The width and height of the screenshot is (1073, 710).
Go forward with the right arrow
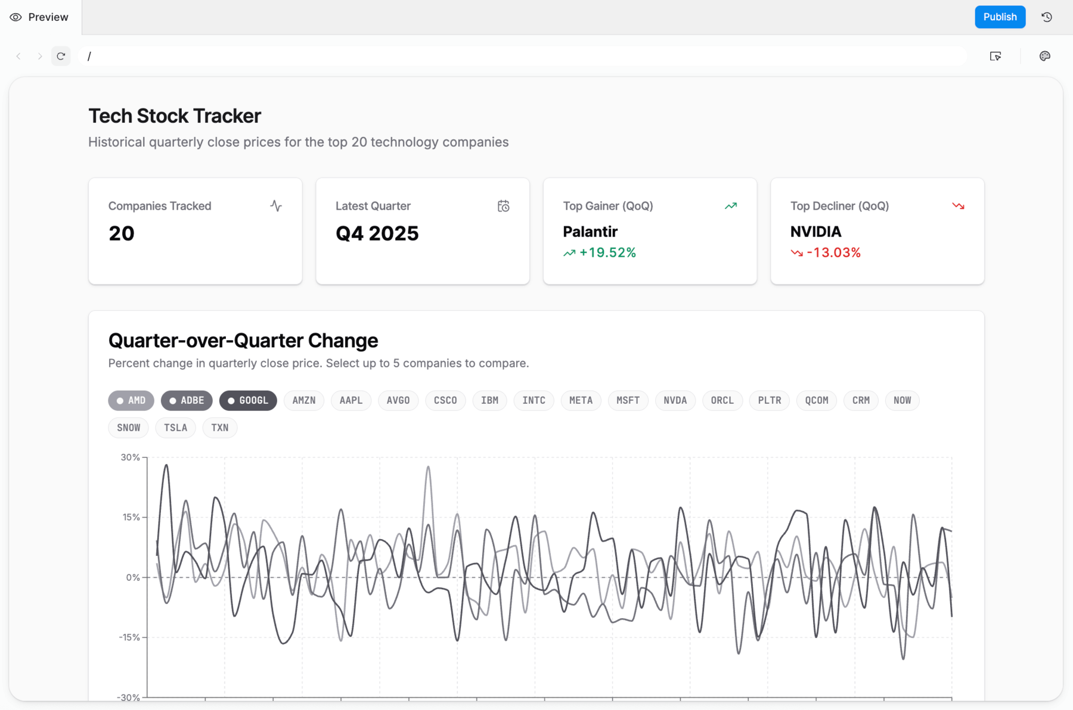click(x=40, y=56)
